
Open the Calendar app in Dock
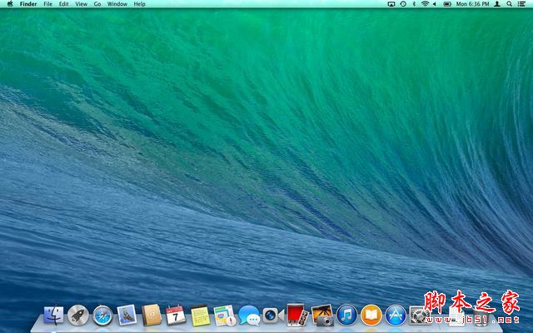click(x=175, y=315)
